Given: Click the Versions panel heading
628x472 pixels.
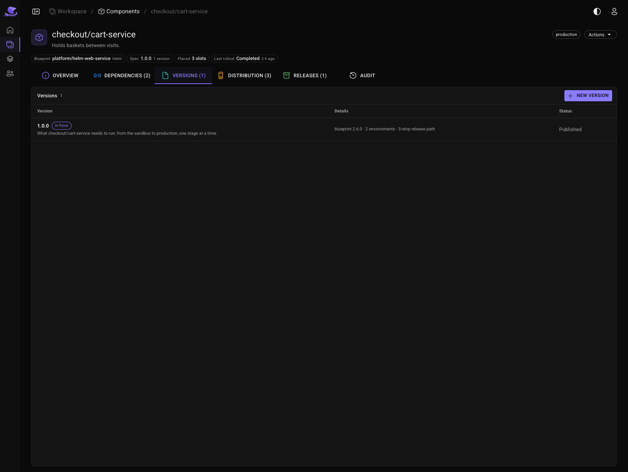Looking at the screenshot, I should pyautogui.click(x=47, y=96).
